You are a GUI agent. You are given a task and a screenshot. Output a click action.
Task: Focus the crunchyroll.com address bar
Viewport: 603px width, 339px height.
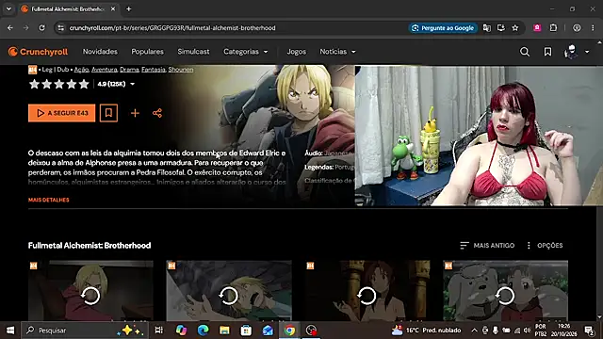tap(172, 28)
